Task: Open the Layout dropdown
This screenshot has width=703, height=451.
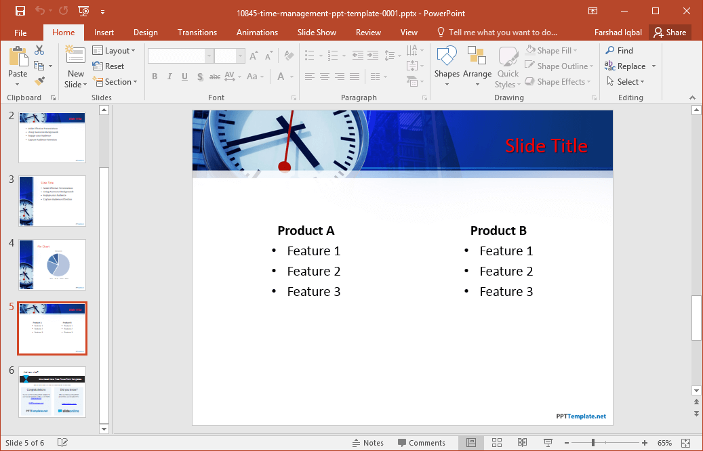Action: pyautogui.click(x=115, y=50)
